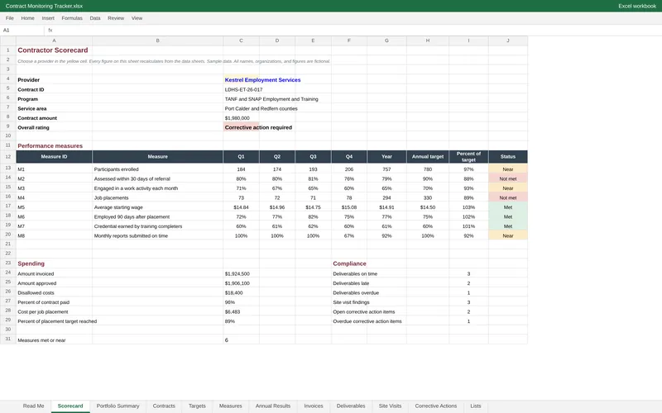This screenshot has height=413, width=662.
Task: Click the annual target $14.50 cell
Action: (x=428, y=207)
